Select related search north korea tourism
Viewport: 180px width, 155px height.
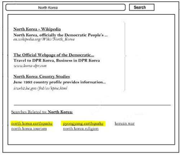[29, 129]
